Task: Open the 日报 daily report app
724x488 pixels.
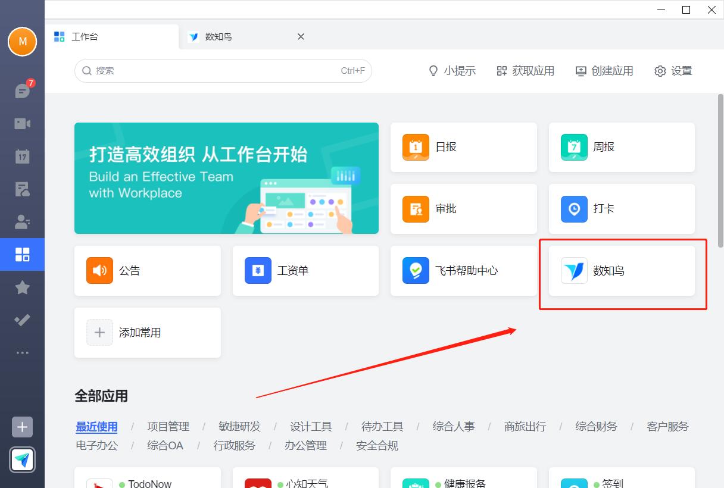Action: pos(464,147)
